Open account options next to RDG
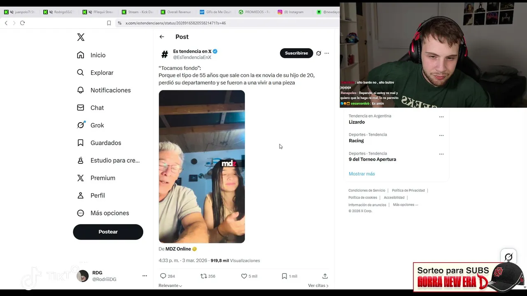 point(145,276)
